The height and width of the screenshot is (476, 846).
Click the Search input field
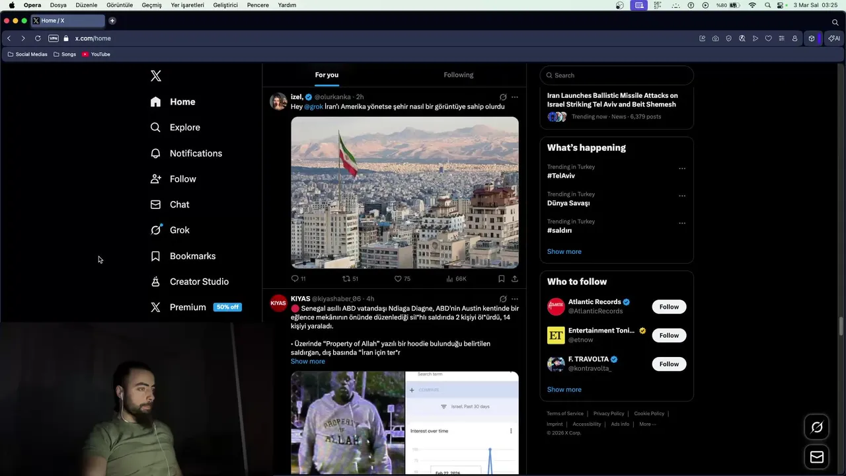(x=617, y=75)
